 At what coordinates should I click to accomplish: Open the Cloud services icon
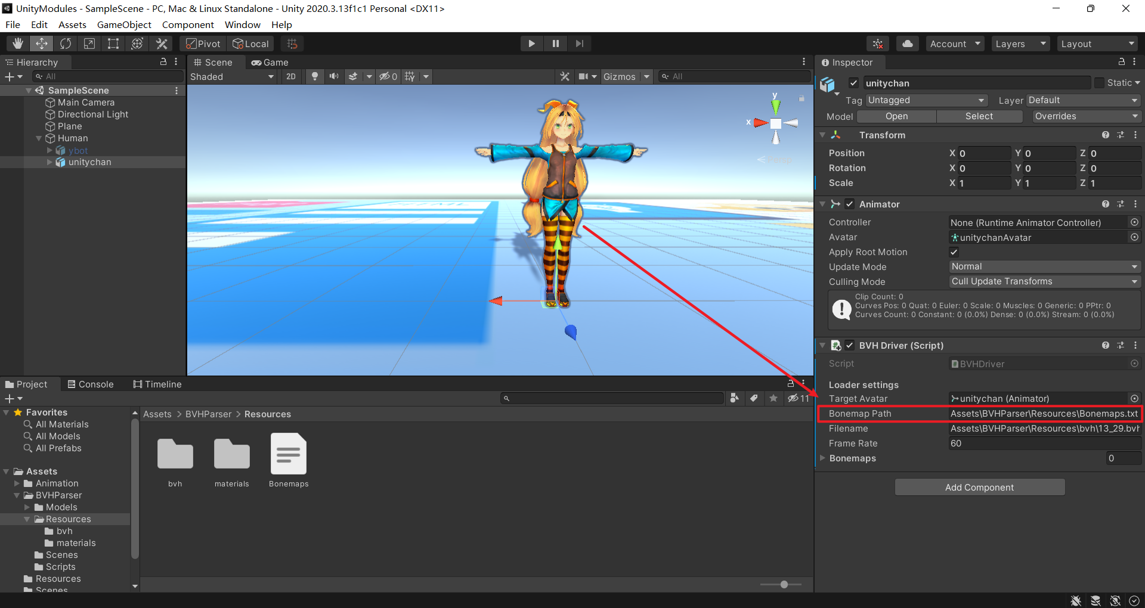pyautogui.click(x=907, y=44)
